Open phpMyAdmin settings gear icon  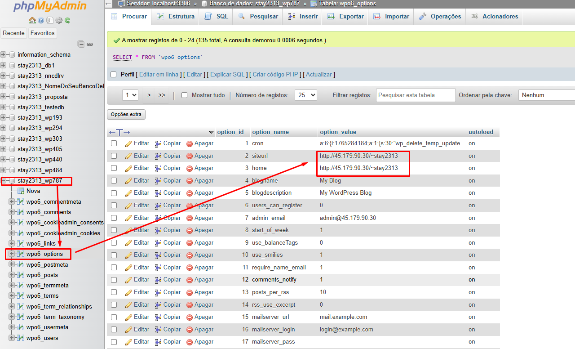click(58, 21)
